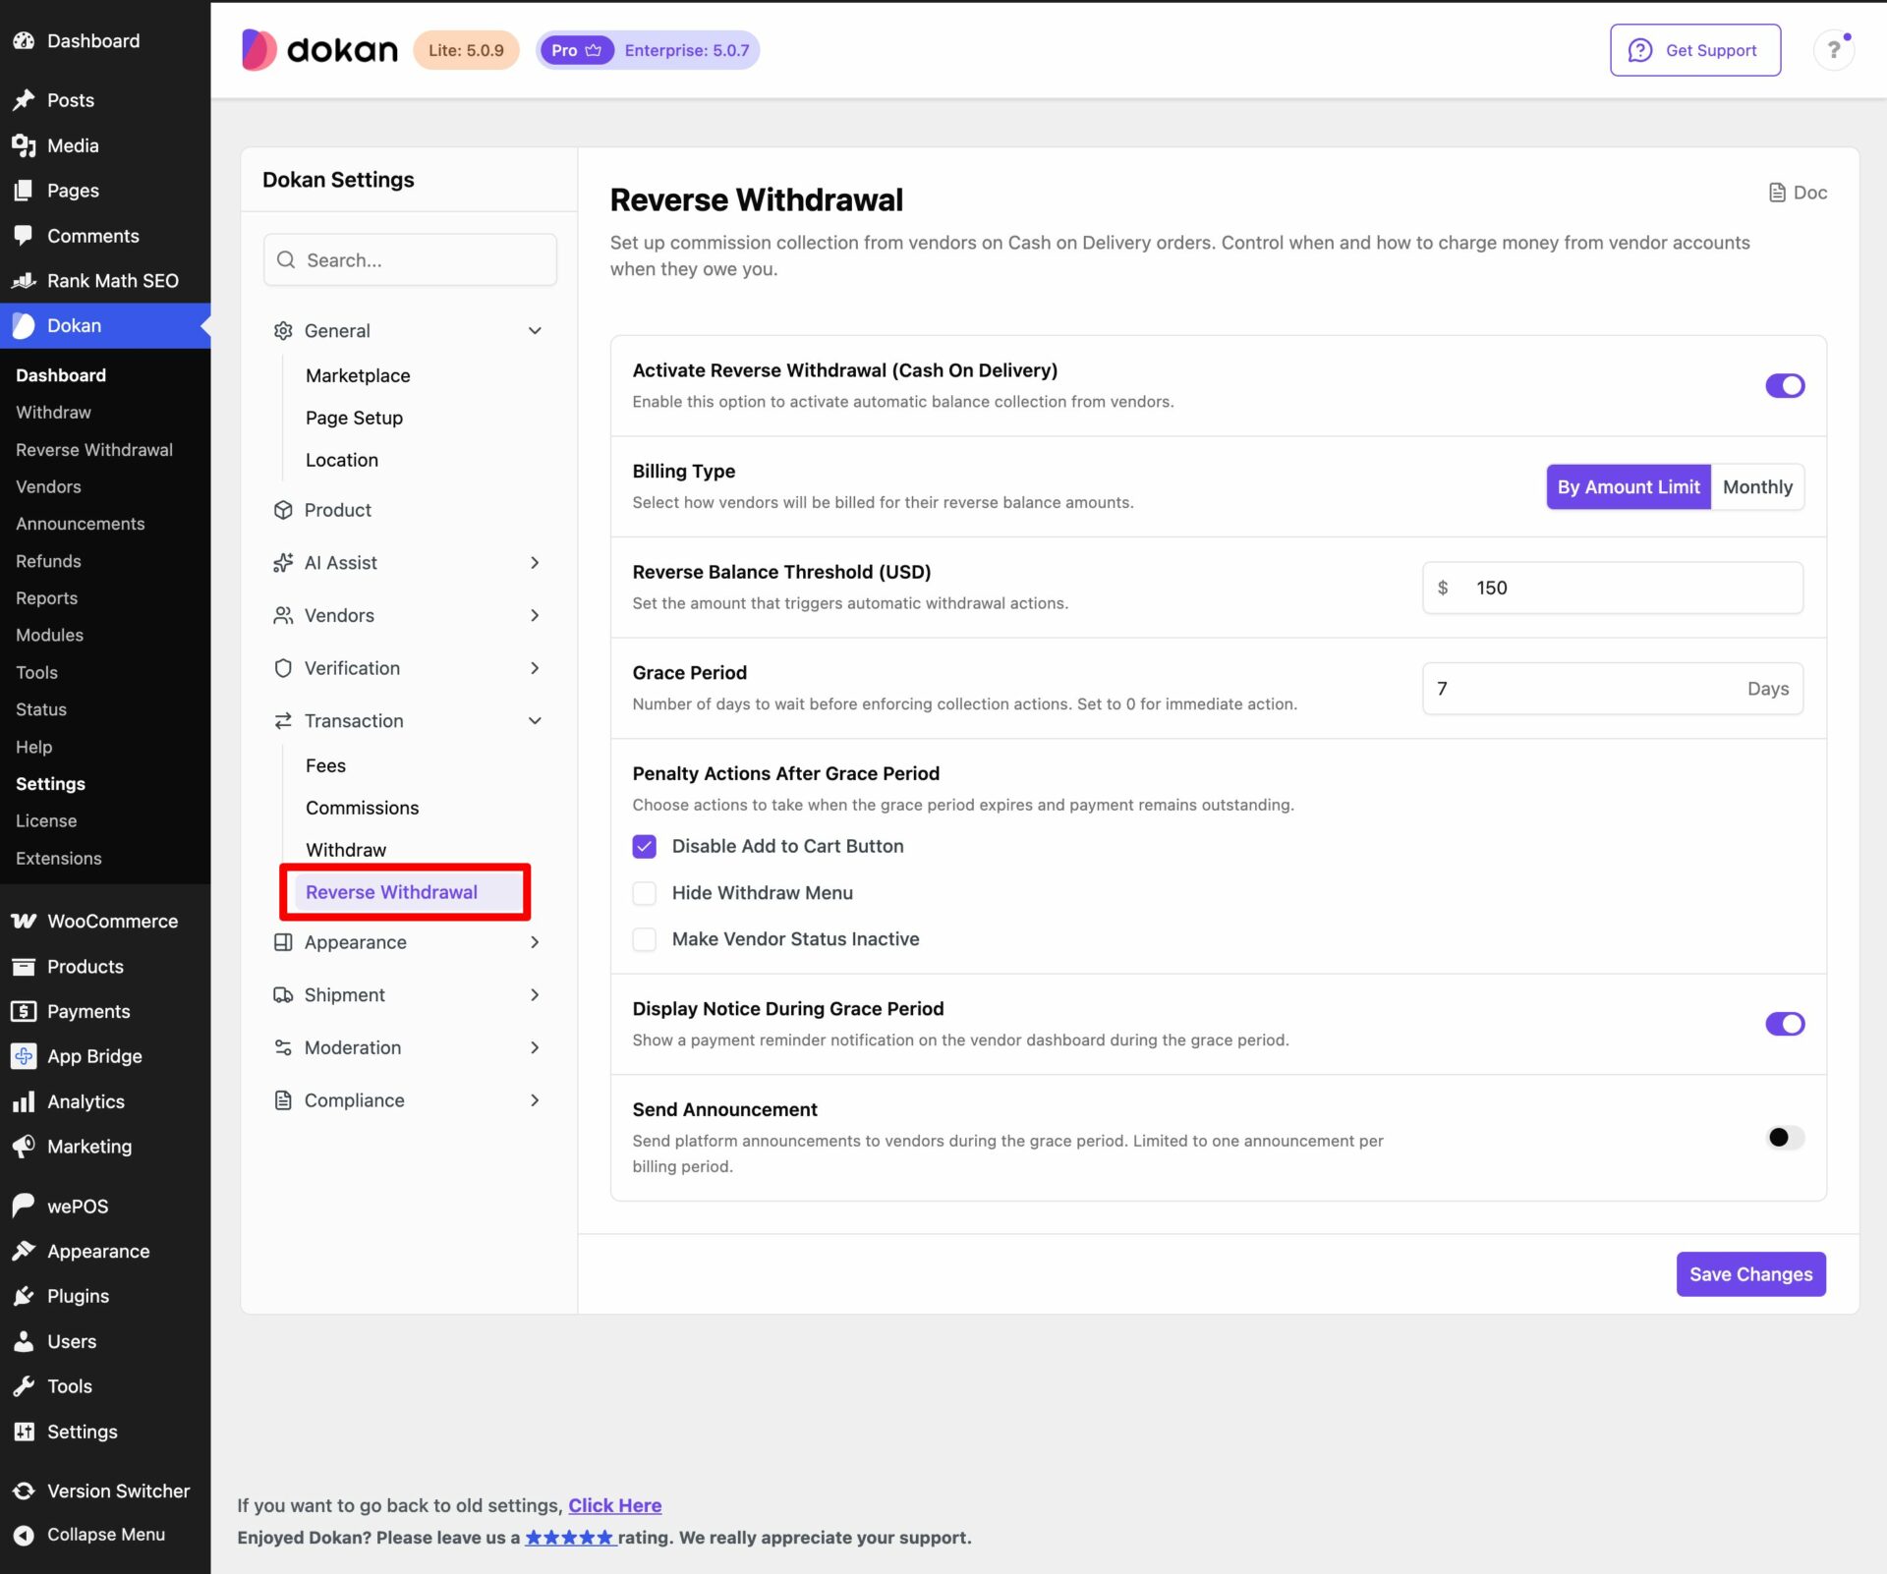Enable the Send Announcement switch
Viewport: 1887px width, 1574px height.
(1785, 1138)
